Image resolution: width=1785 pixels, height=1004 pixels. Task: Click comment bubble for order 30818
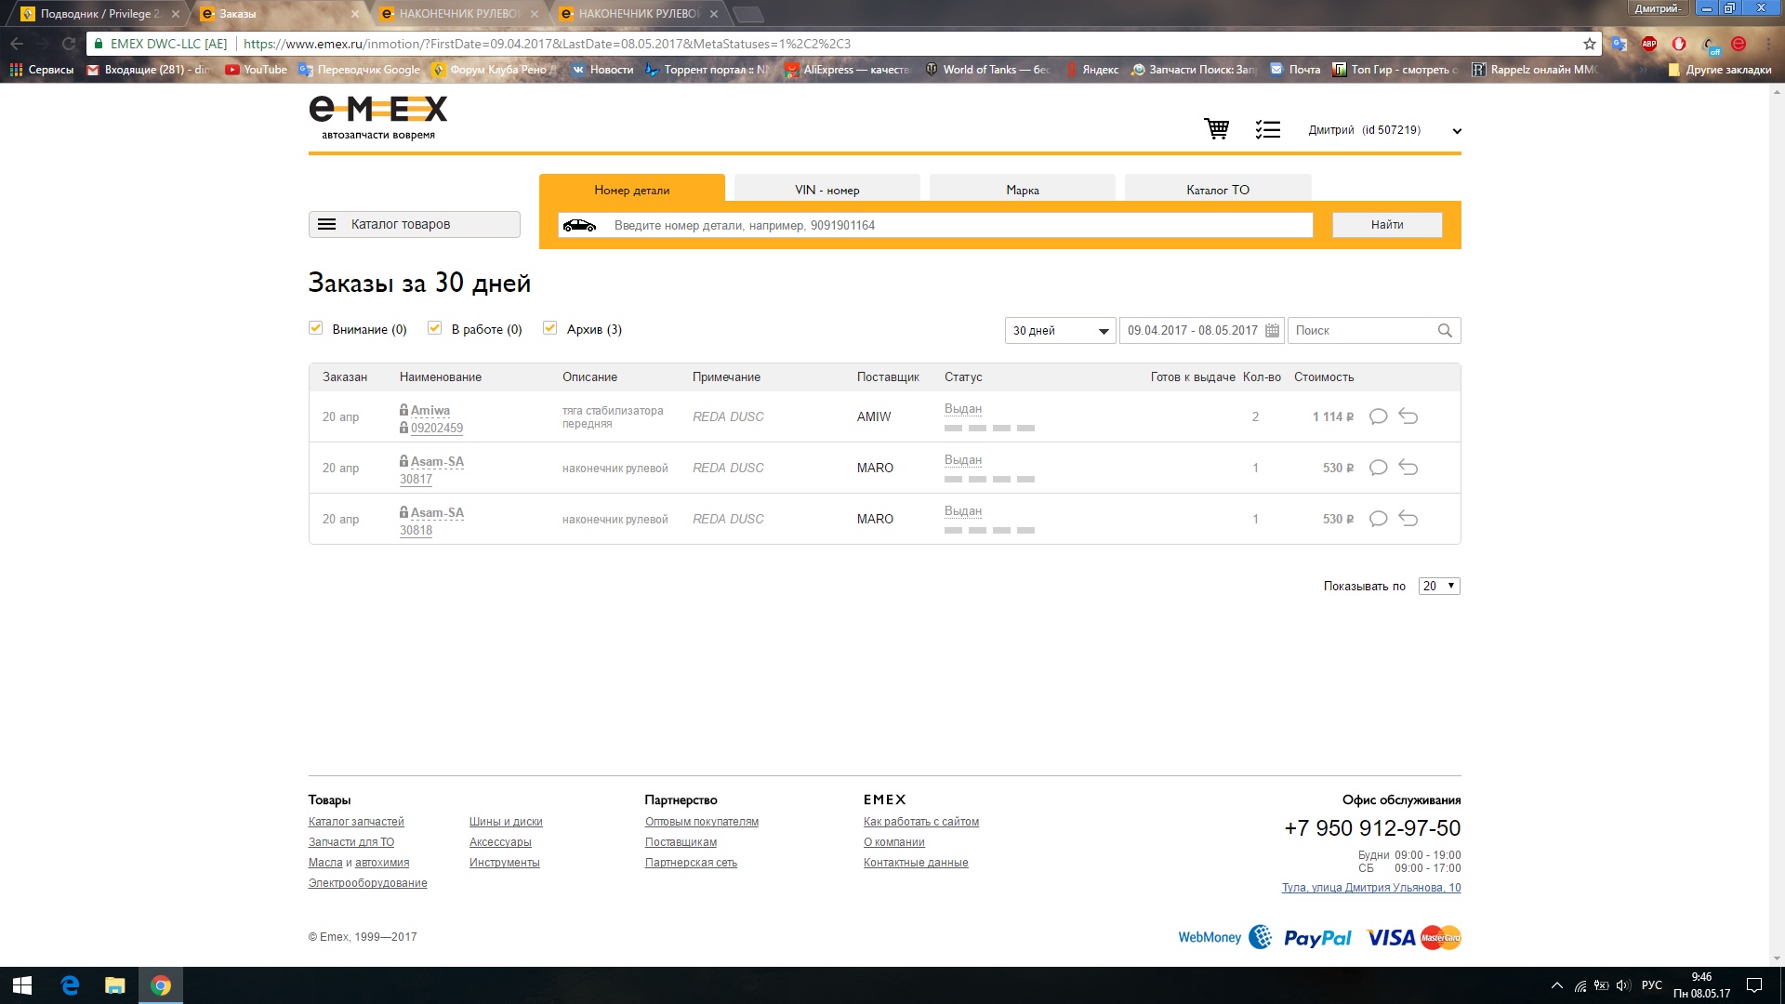point(1378,519)
